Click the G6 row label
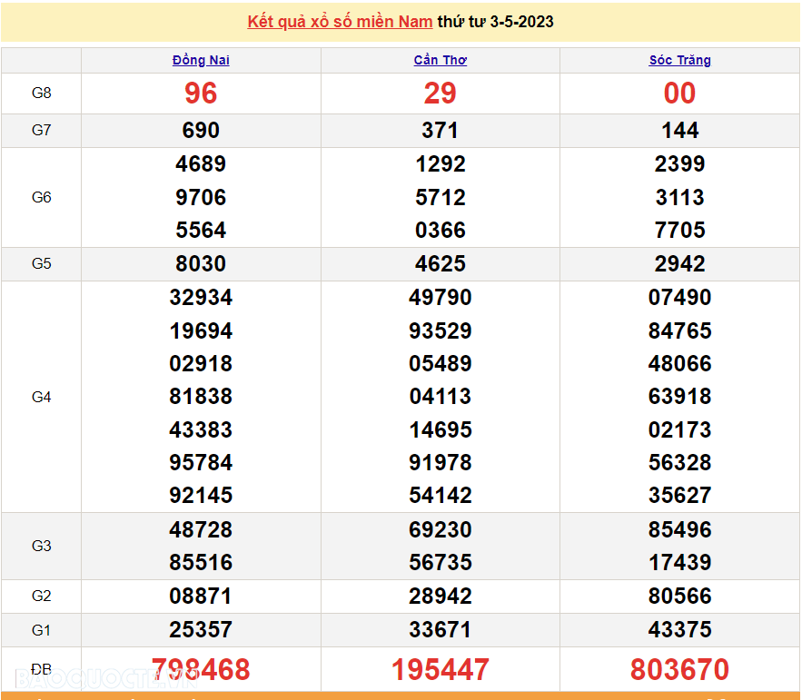The width and height of the screenshot is (802, 700). [x=42, y=197]
